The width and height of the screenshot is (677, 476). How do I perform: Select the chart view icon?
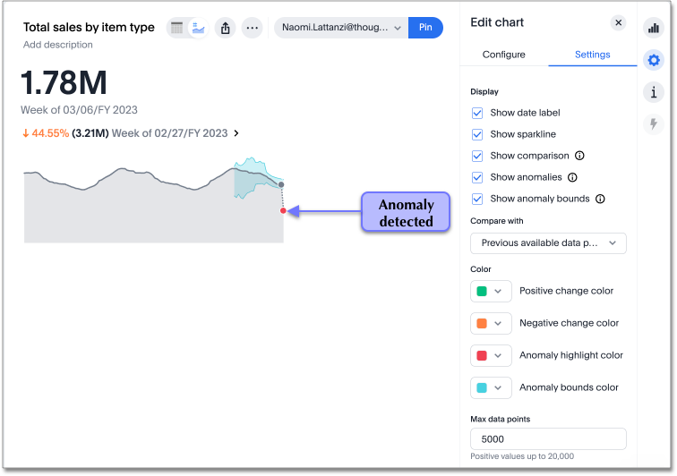198,28
